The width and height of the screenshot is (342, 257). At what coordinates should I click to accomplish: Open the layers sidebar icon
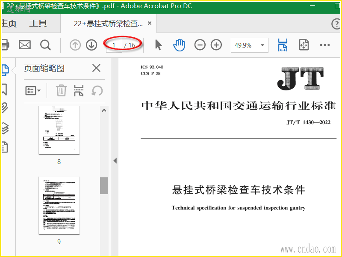pos(5,128)
